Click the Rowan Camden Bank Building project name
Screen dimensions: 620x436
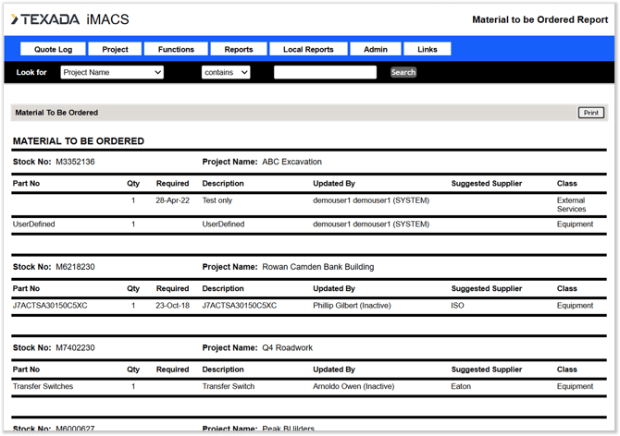317,267
